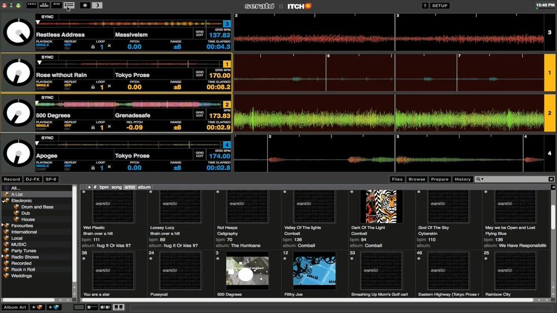Screen dimensions: 557x313
Task: Select All... in the crate list
Action: 16,188
